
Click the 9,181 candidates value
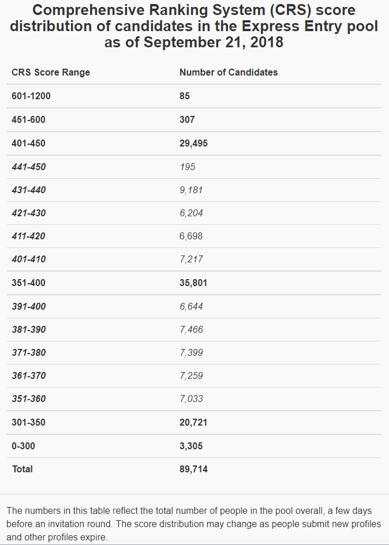[191, 190]
